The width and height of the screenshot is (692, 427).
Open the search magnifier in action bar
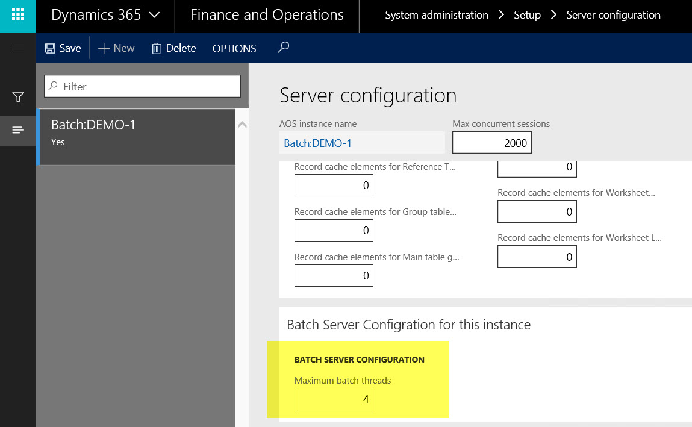tap(283, 48)
